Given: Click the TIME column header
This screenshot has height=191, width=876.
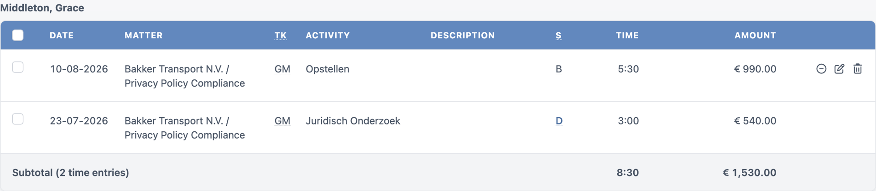Looking at the screenshot, I should coord(627,36).
